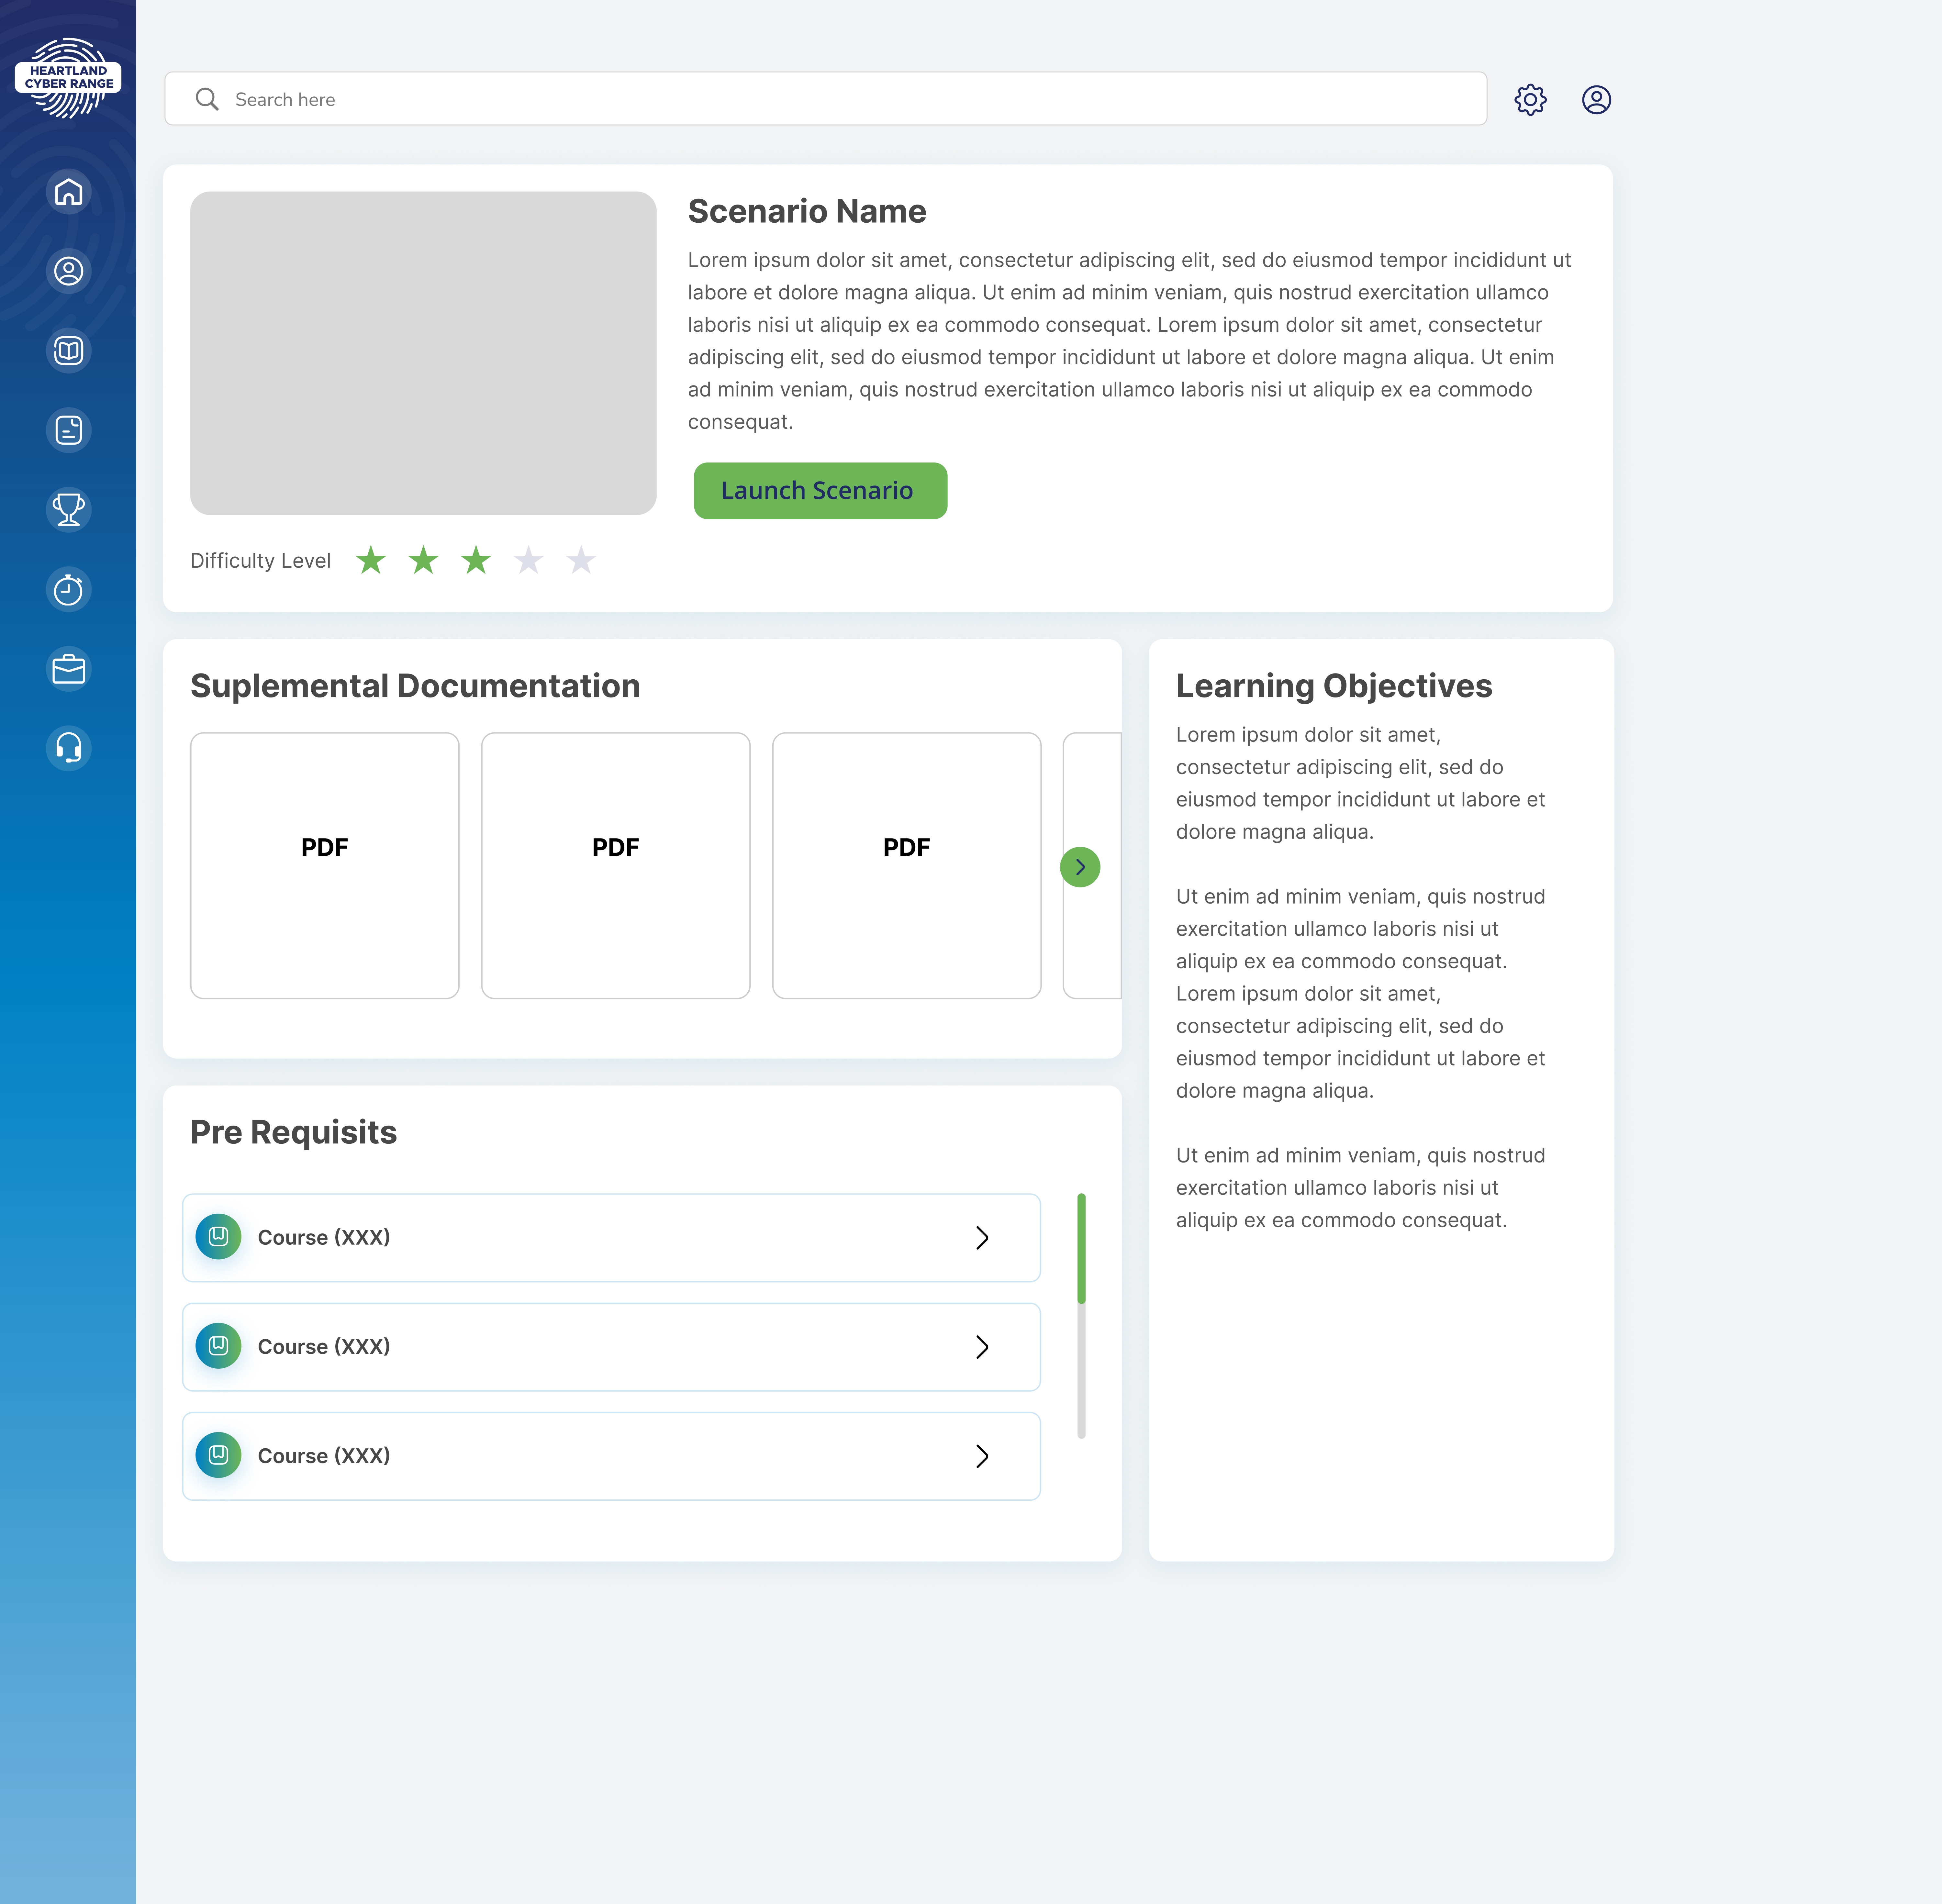Expand the first Course (XXX) chevron
The width and height of the screenshot is (1942, 1904).
(x=982, y=1238)
